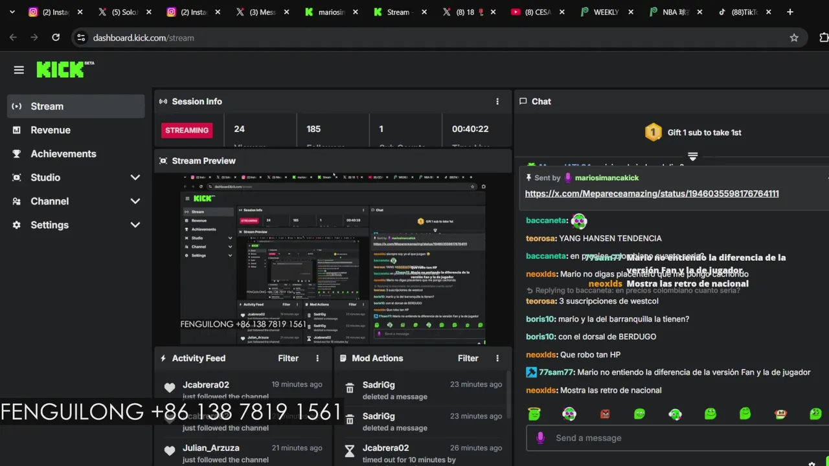Click the KICK beta logo

65,69
